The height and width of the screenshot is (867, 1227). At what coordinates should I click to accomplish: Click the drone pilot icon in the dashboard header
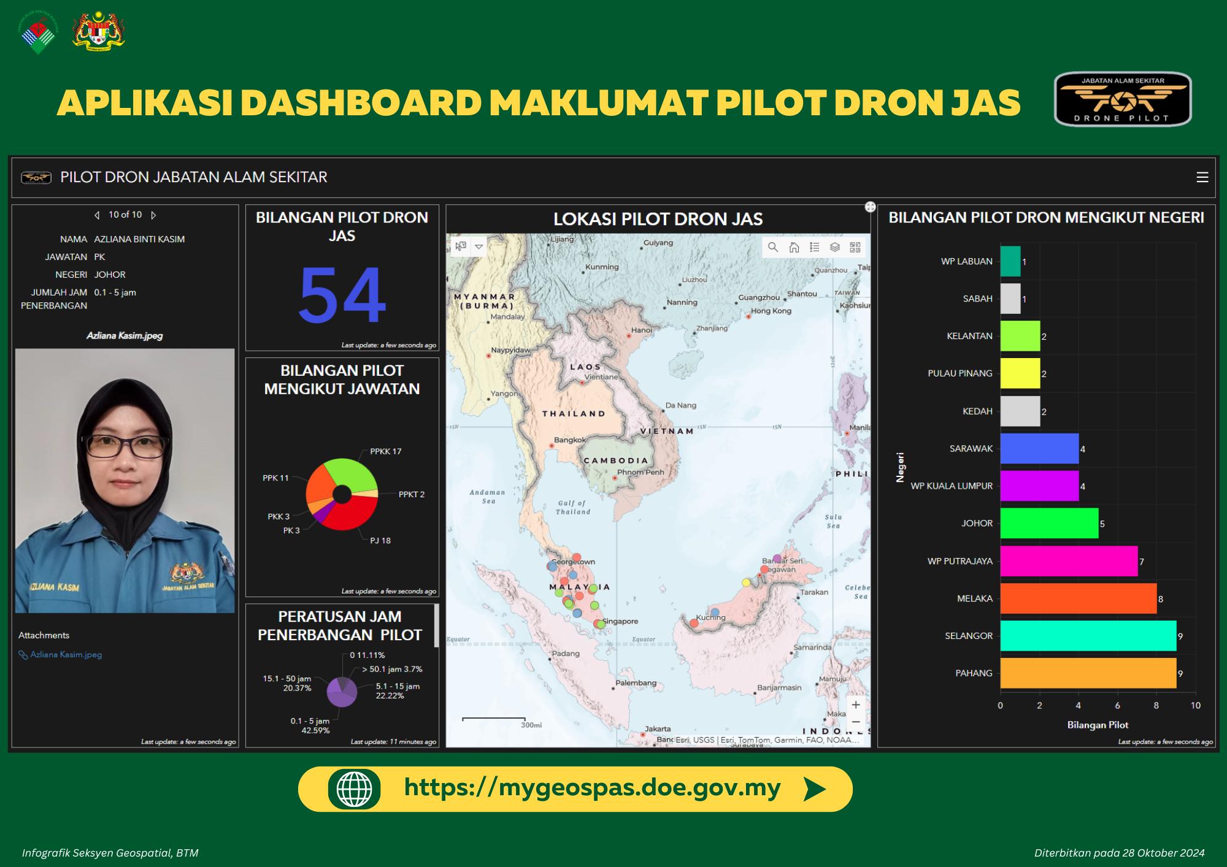(x=36, y=178)
